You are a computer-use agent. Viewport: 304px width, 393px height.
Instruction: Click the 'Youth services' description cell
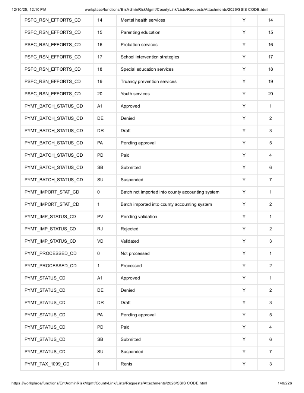pos(174,94)
